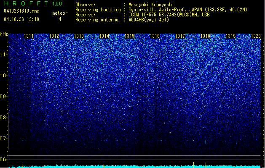Viewport: 265px width, 168px height.
Task: Click the Receiver label
Action: [86, 15]
